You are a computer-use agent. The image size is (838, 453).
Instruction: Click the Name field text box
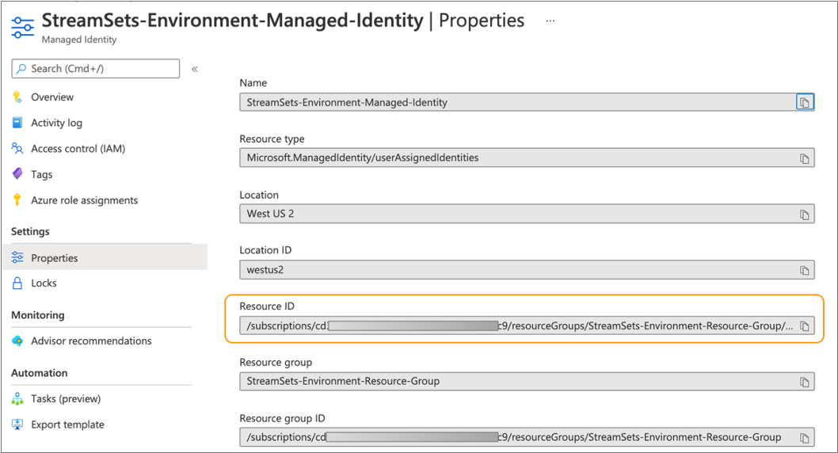527,102
